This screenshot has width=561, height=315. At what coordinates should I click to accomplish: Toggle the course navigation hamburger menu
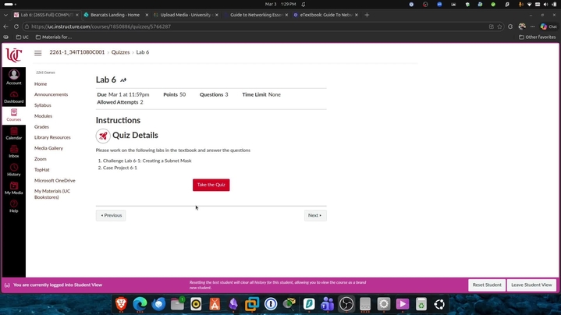[x=37, y=53]
